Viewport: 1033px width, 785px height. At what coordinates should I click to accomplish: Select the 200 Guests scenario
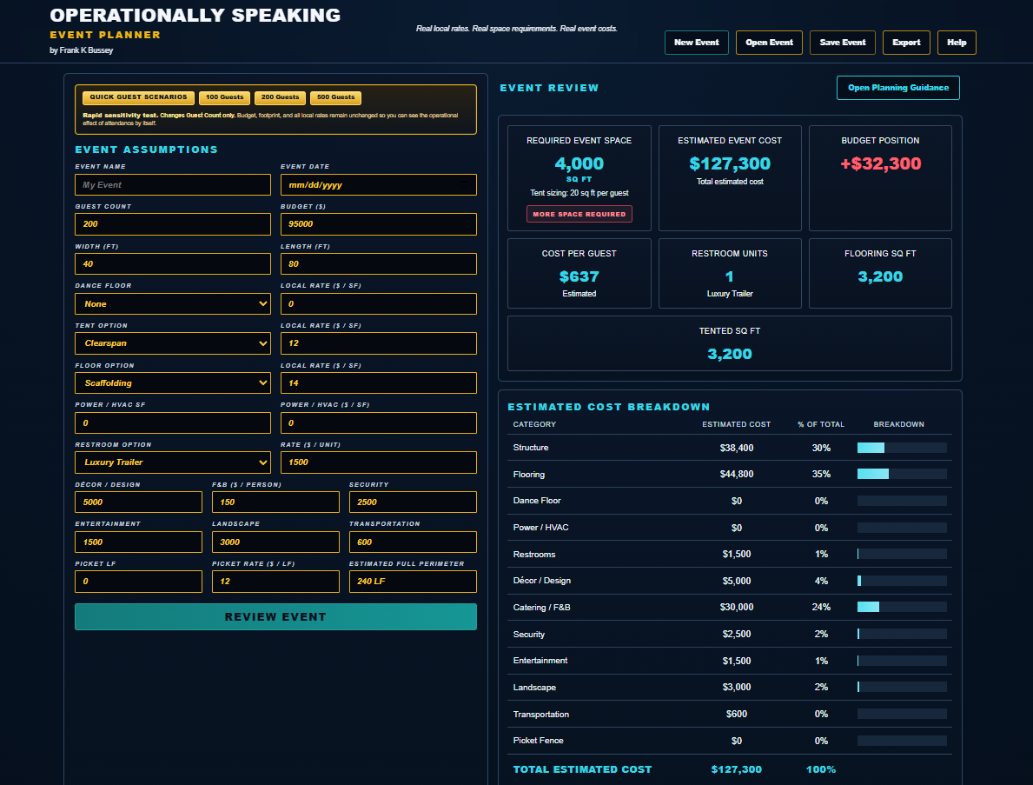coord(280,97)
